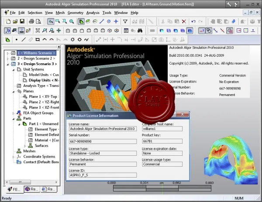262x202 pixels.
Task: Expand the Design Scenario 2 tree node
Action: pos(7,58)
